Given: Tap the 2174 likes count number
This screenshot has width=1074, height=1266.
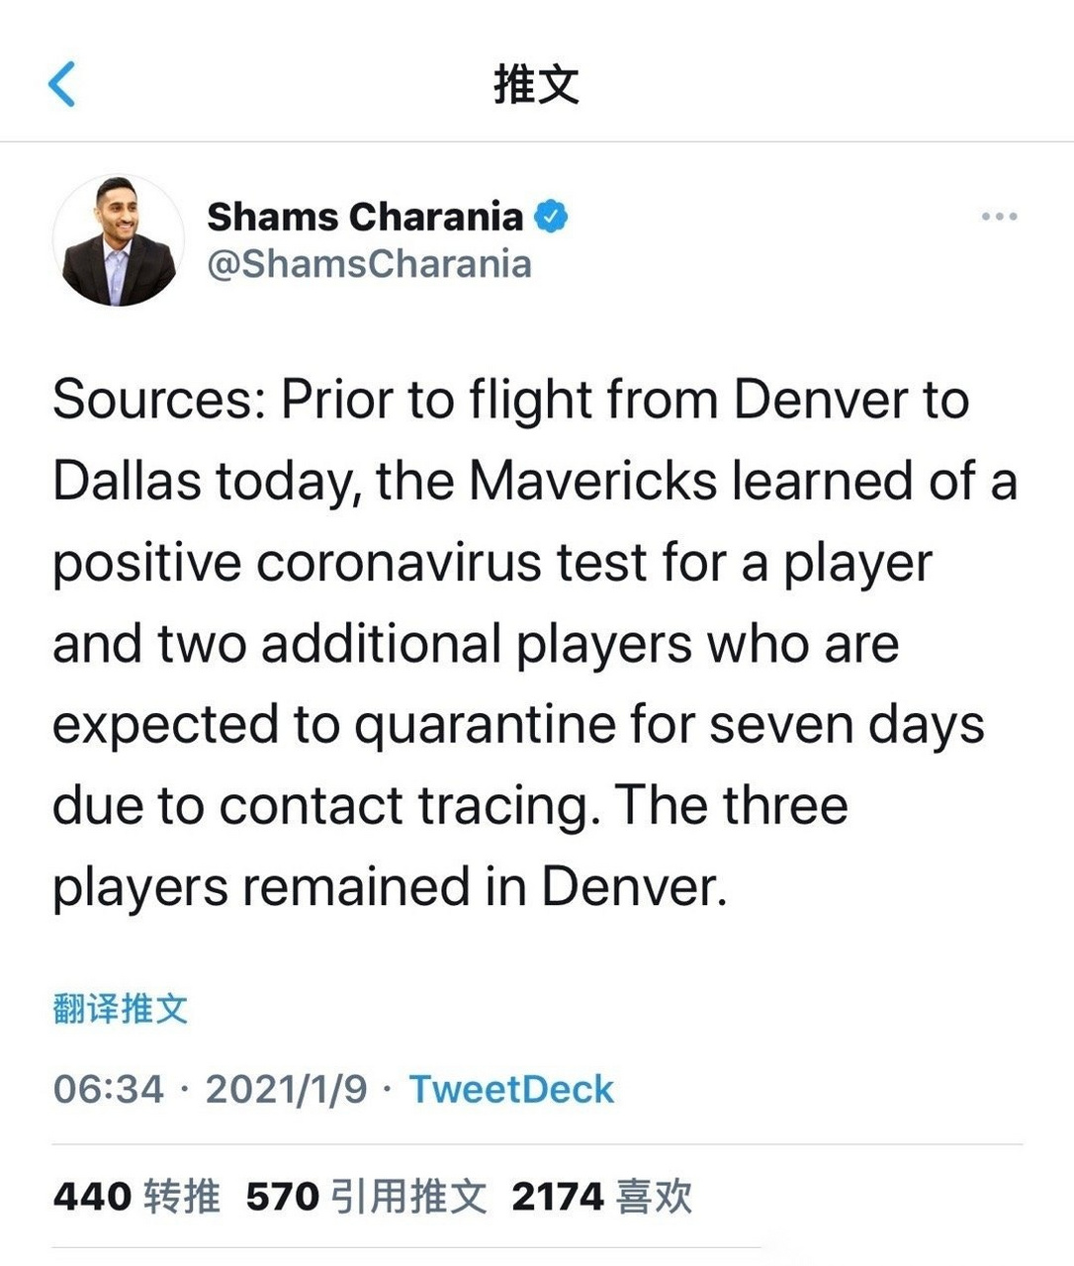Looking at the screenshot, I should coord(557,1196).
